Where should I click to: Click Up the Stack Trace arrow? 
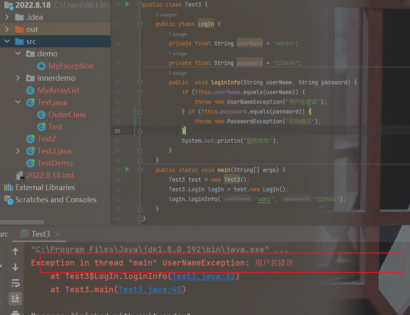click(15, 251)
